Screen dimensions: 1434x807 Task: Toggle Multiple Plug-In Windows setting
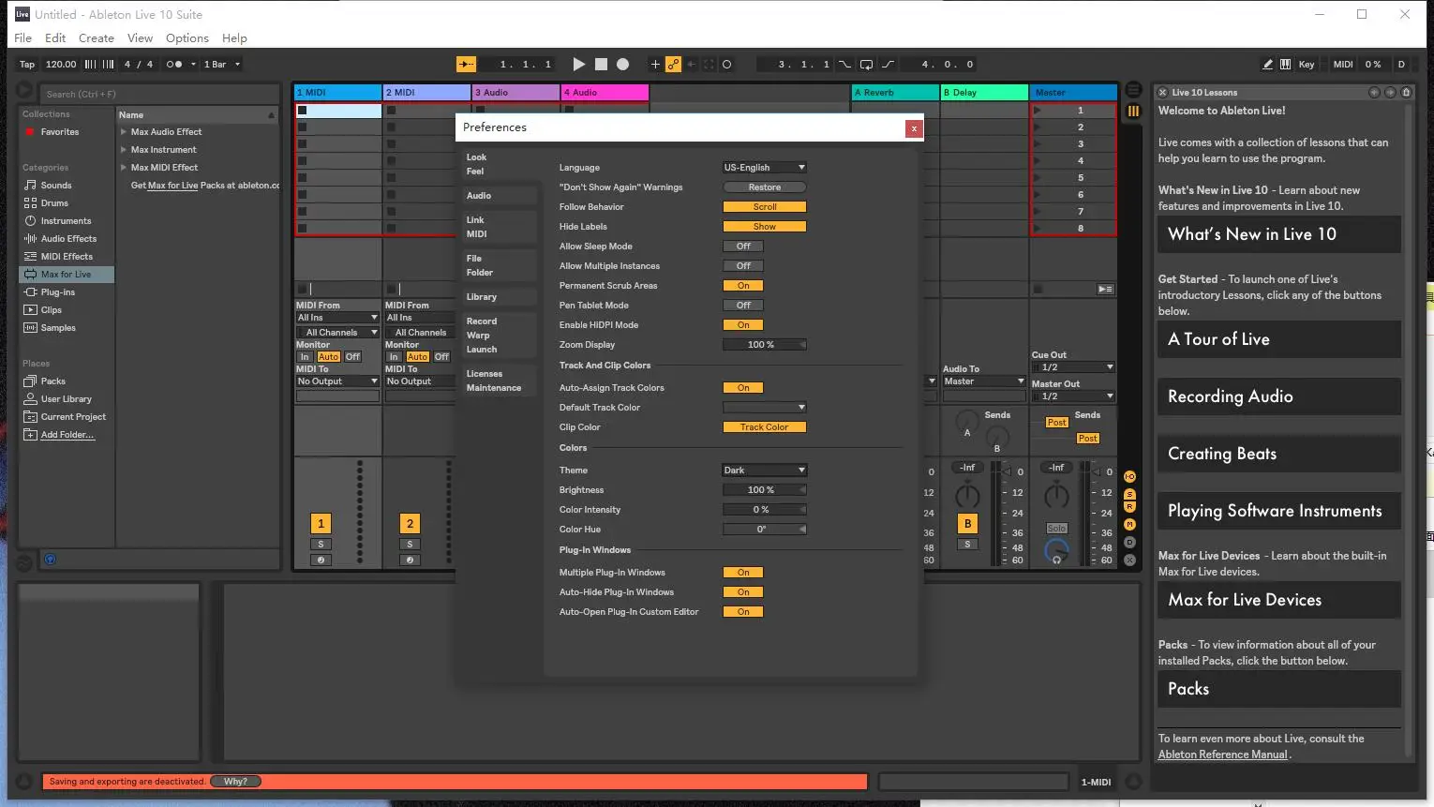coord(743,572)
